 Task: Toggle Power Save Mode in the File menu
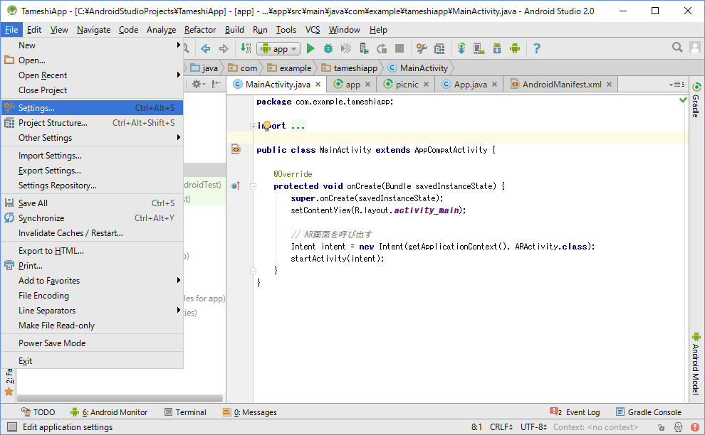[92, 343]
